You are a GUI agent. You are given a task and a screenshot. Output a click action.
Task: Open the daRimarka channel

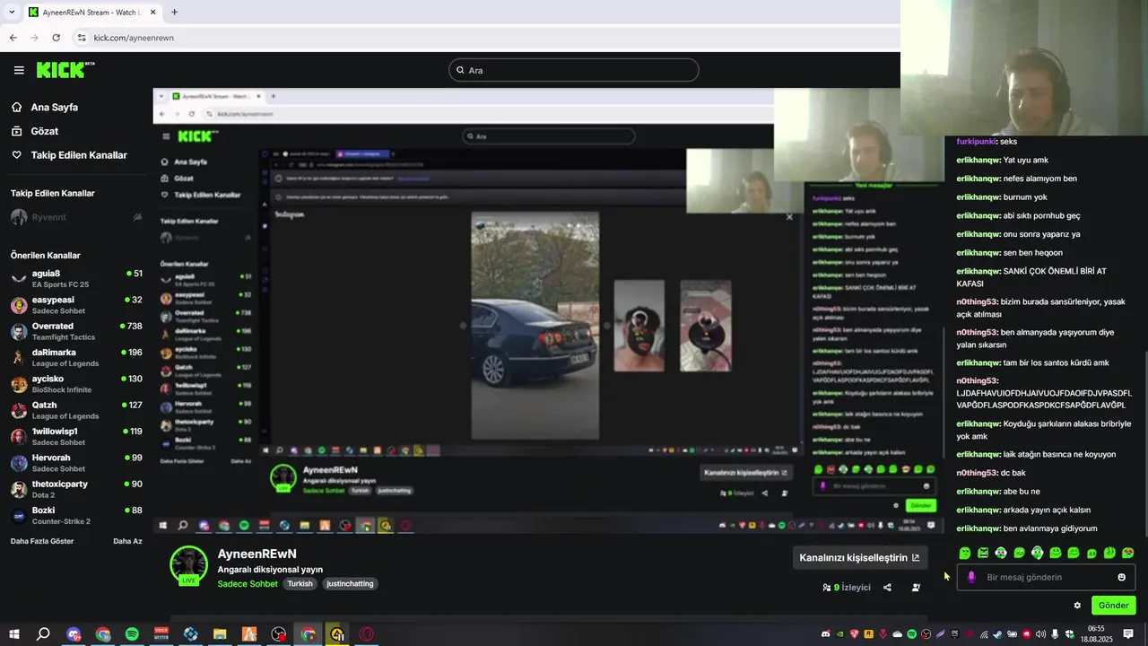(x=76, y=357)
